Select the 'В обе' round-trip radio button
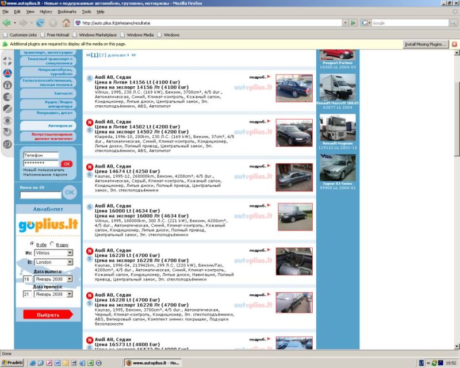 [x=32, y=244]
